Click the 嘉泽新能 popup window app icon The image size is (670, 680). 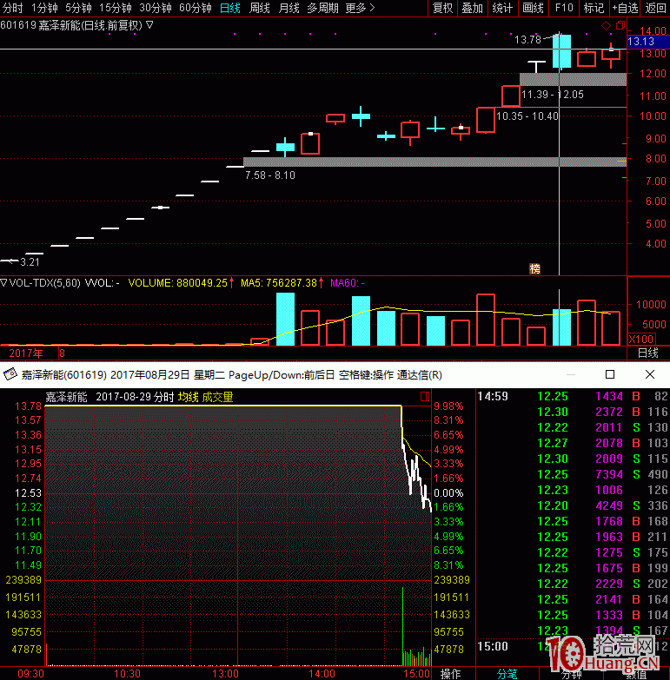[10, 374]
